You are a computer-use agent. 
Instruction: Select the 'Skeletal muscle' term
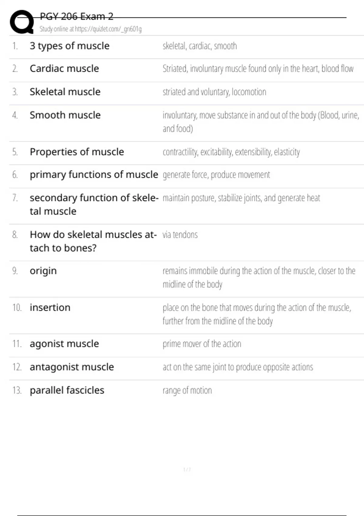coord(65,92)
